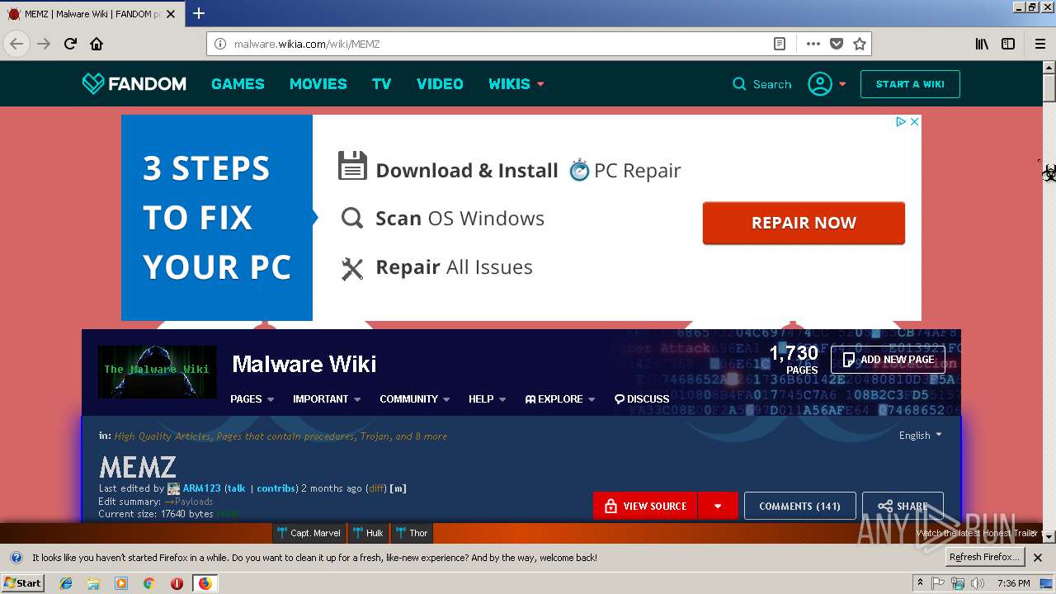
Task: Click VIEW SOURCE button
Action: (x=645, y=506)
